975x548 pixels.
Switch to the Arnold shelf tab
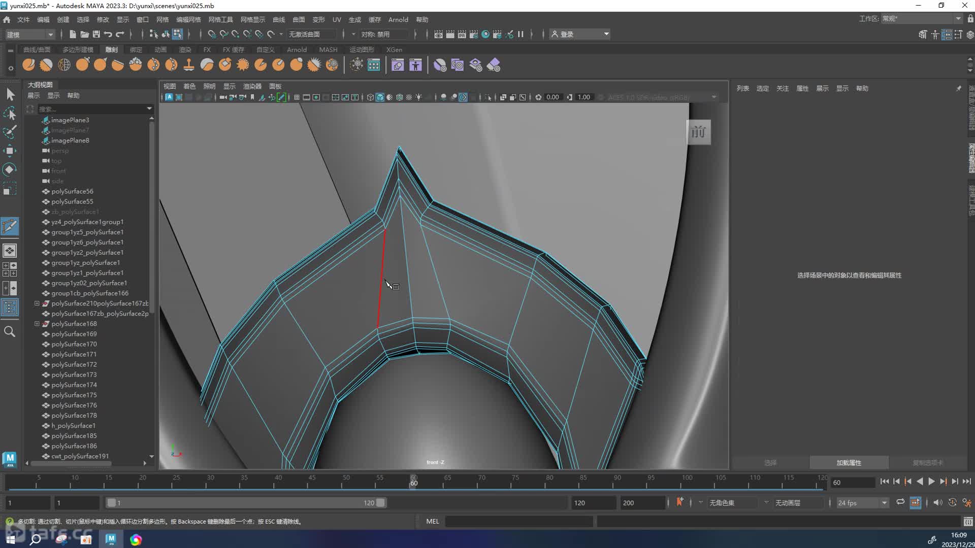click(297, 50)
